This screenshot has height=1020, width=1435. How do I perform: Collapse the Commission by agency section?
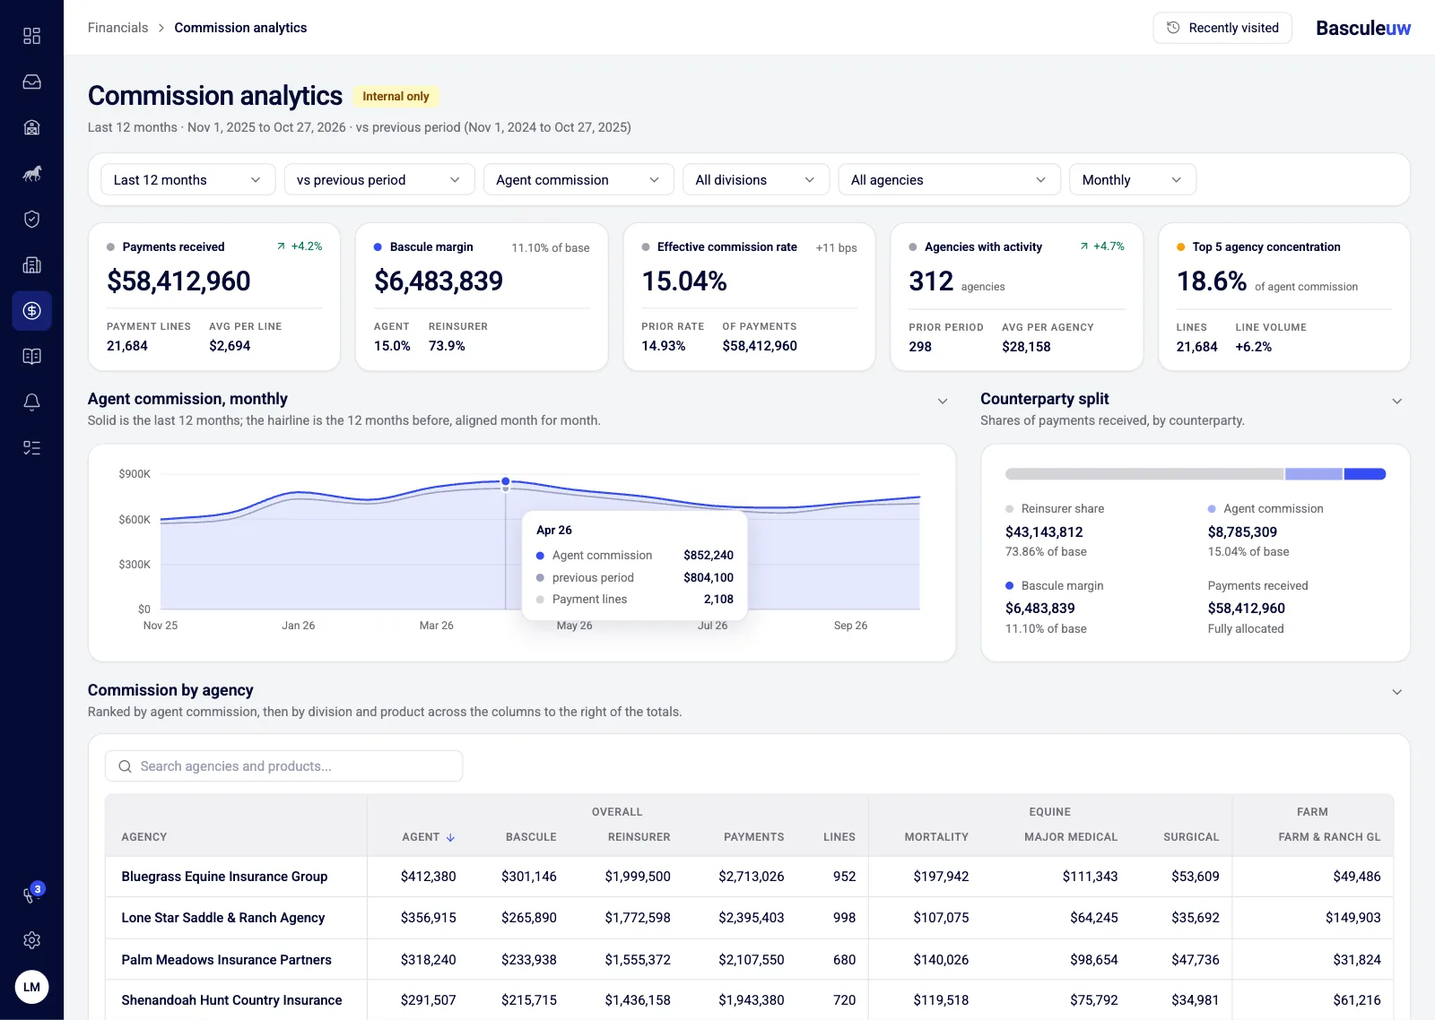[1396, 692]
